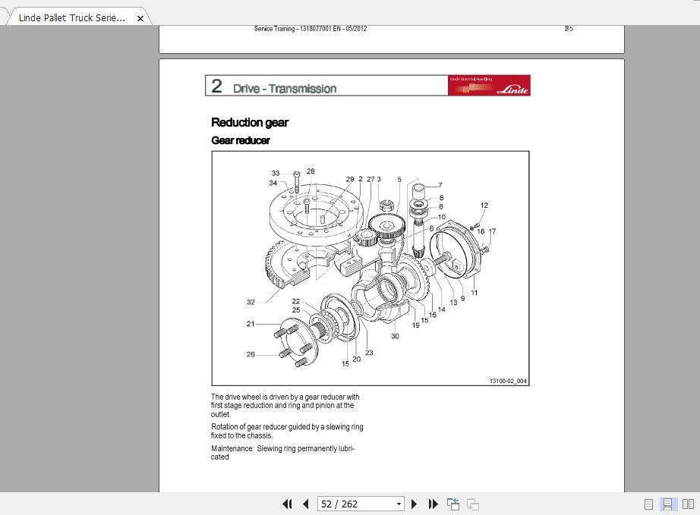Switch to single page view
This screenshot has height=515, width=700.
648,504
